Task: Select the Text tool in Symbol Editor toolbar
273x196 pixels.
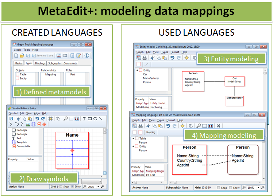Action: (84, 119)
